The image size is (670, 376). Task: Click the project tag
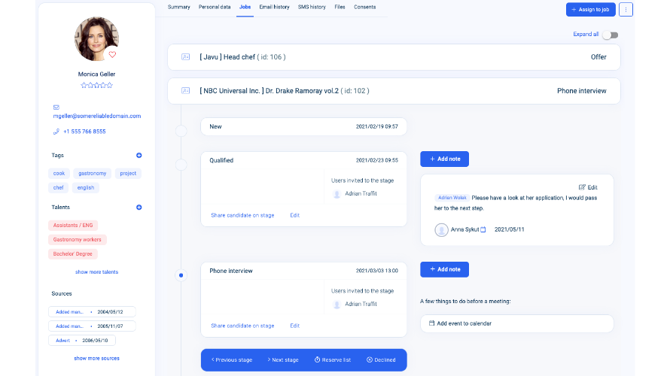pos(128,173)
